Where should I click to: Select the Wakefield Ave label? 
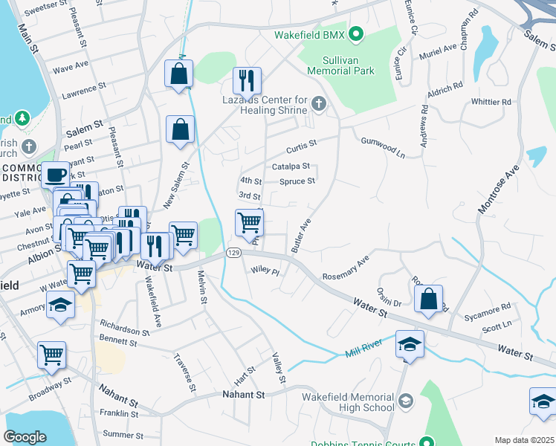153,301
